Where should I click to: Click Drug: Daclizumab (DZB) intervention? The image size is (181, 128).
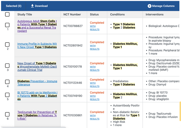164,63
